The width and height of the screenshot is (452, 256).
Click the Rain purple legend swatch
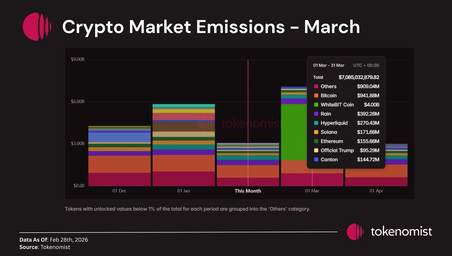coord(316,114)
